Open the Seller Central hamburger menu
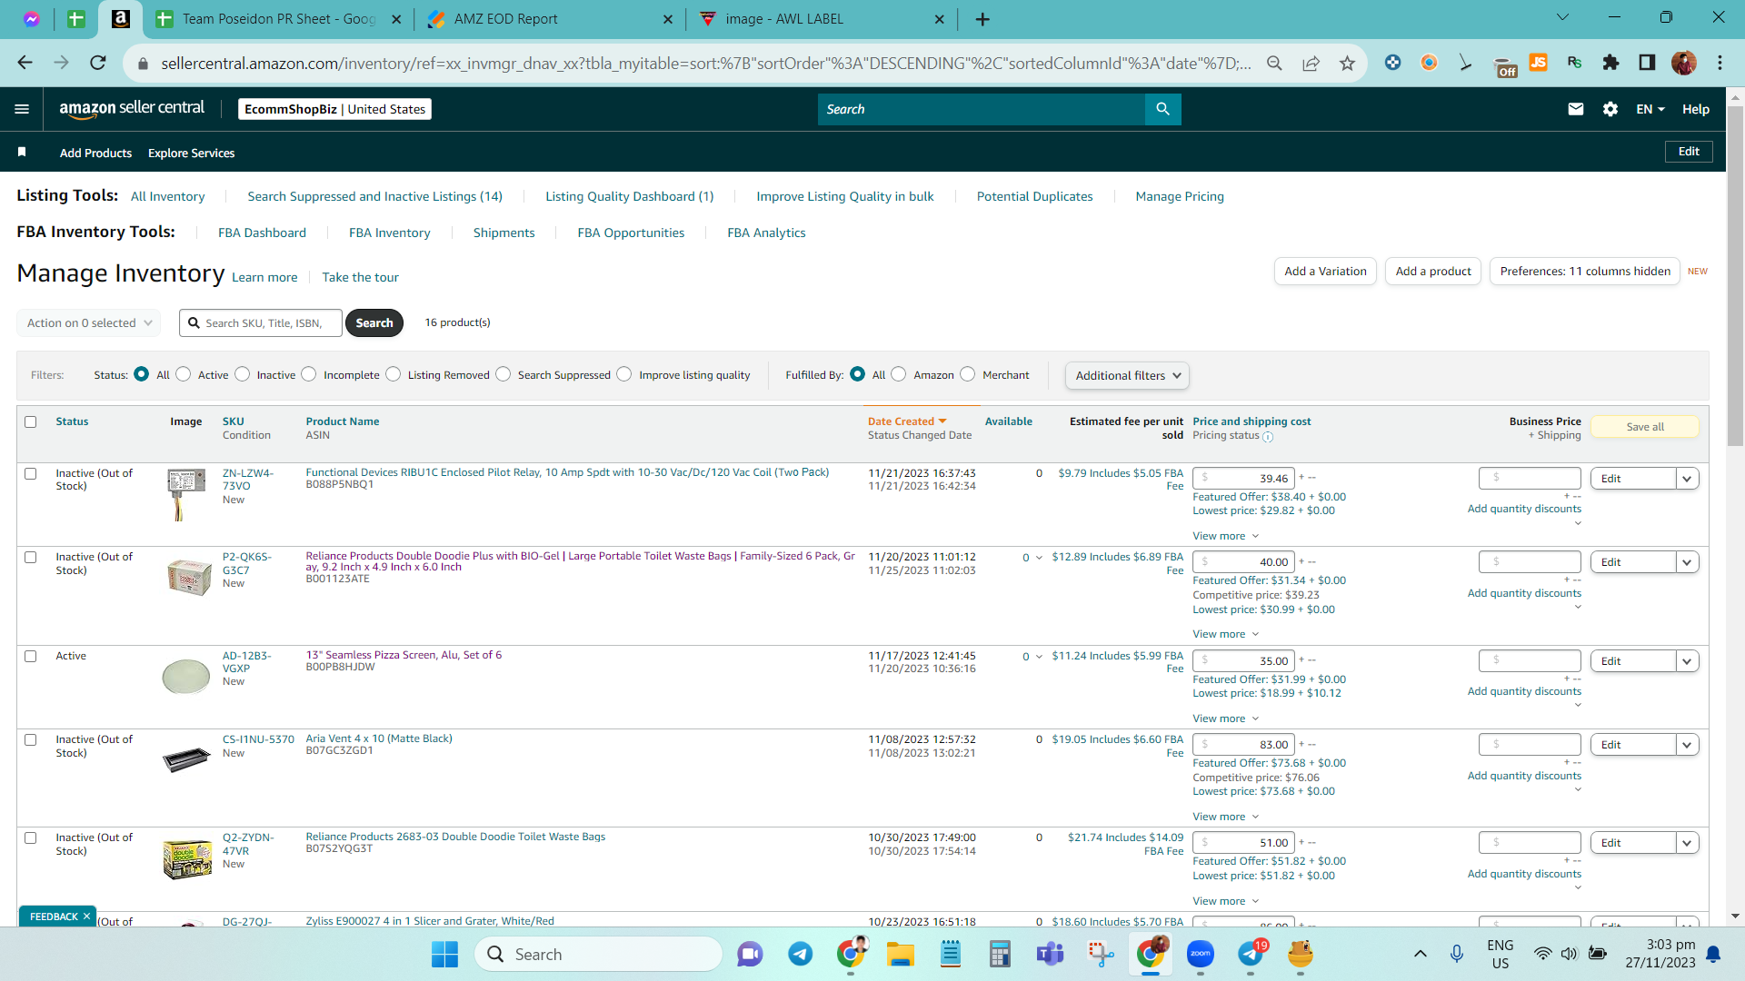 22,109
